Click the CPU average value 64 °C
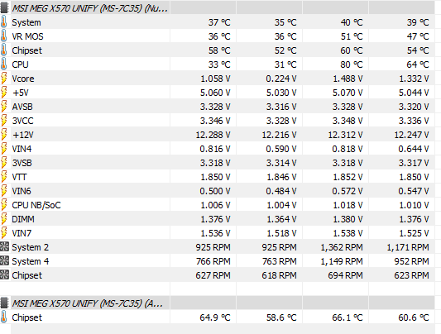Image resolution: width=441 pixels, height=334 pixels. [x=417, y=64]
